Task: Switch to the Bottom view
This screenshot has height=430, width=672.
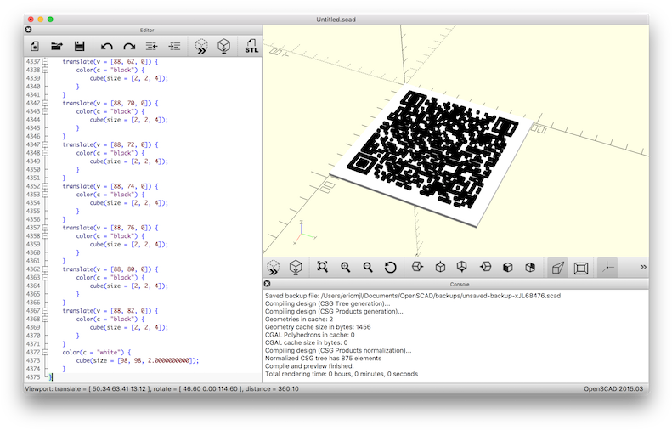Action: click(x=462, y=267)
